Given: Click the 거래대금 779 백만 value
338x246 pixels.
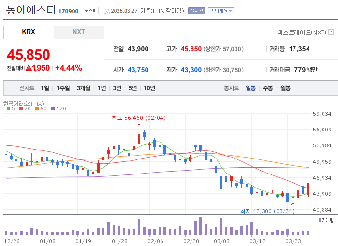Looking at the screenshot, I should point(306,70).
